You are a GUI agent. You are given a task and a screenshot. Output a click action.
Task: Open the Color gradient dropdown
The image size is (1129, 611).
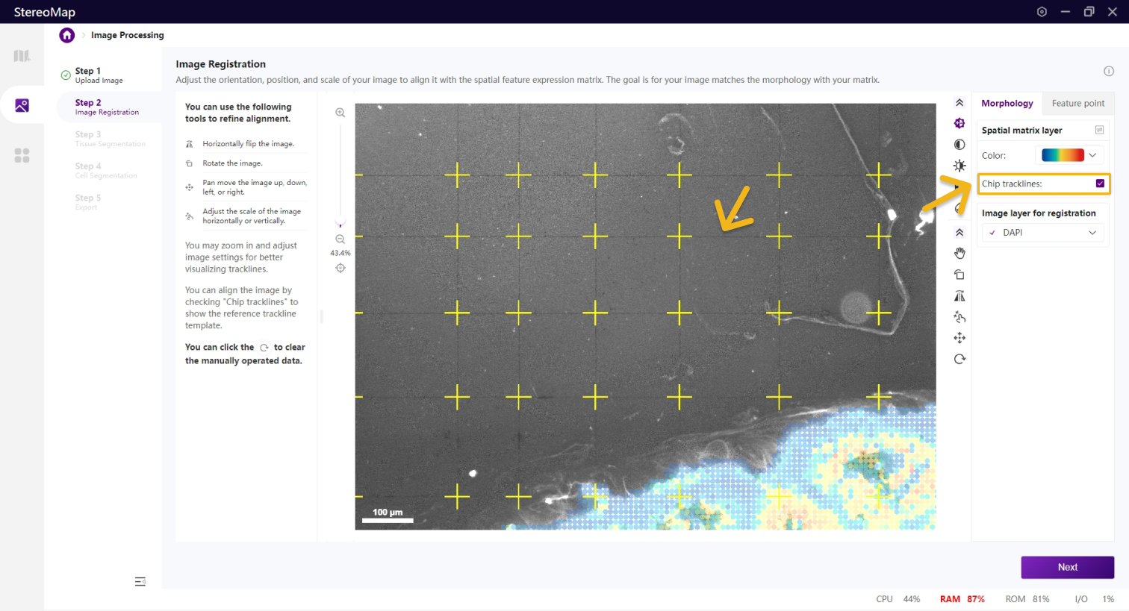pos(1070,155)
